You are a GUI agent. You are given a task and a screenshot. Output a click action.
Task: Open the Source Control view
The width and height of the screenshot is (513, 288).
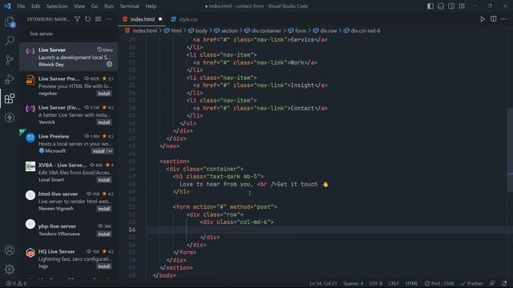point(10,60)
